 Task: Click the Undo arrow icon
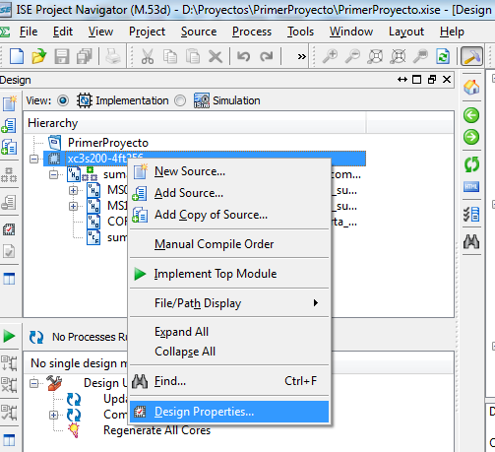(x=243, y=56)
